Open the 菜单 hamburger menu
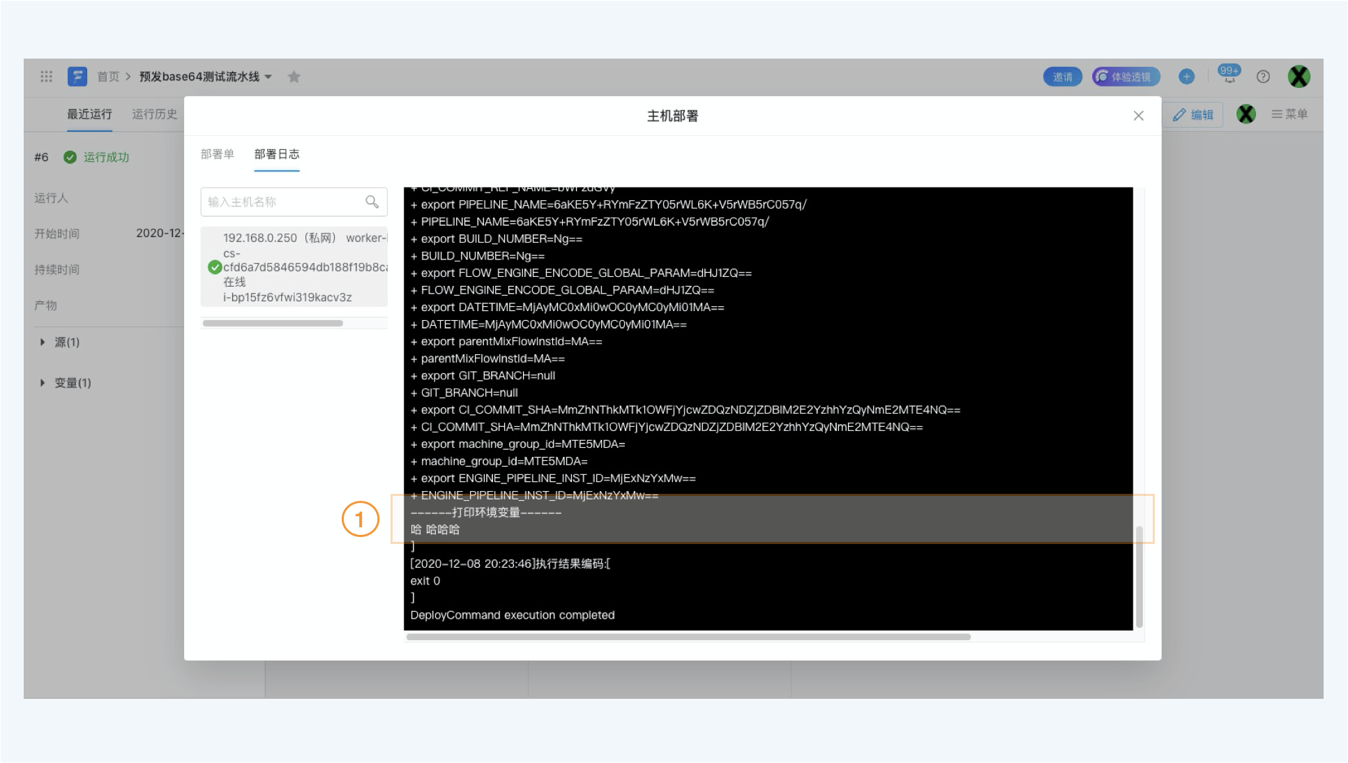Image resolution: width=1348 pixels, height=763 pixels. point(1289,114)
